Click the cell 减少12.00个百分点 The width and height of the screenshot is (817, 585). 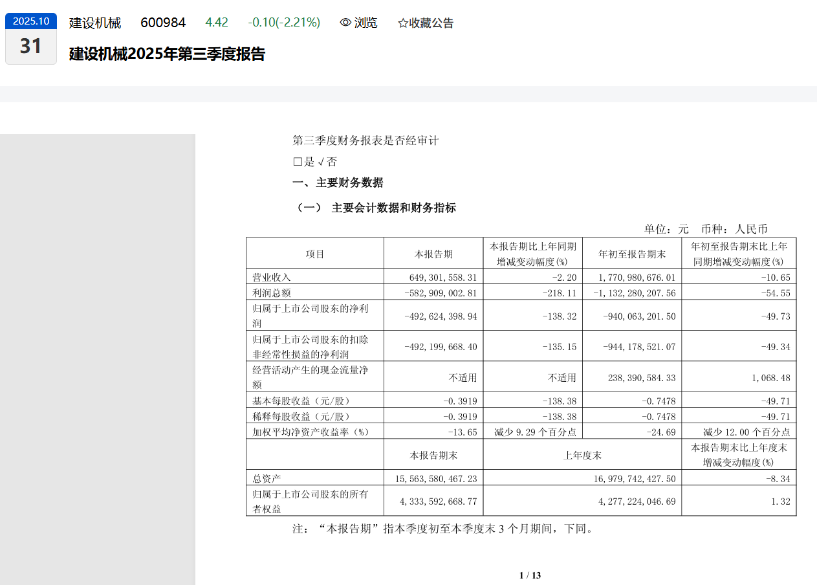coord(746,432)
